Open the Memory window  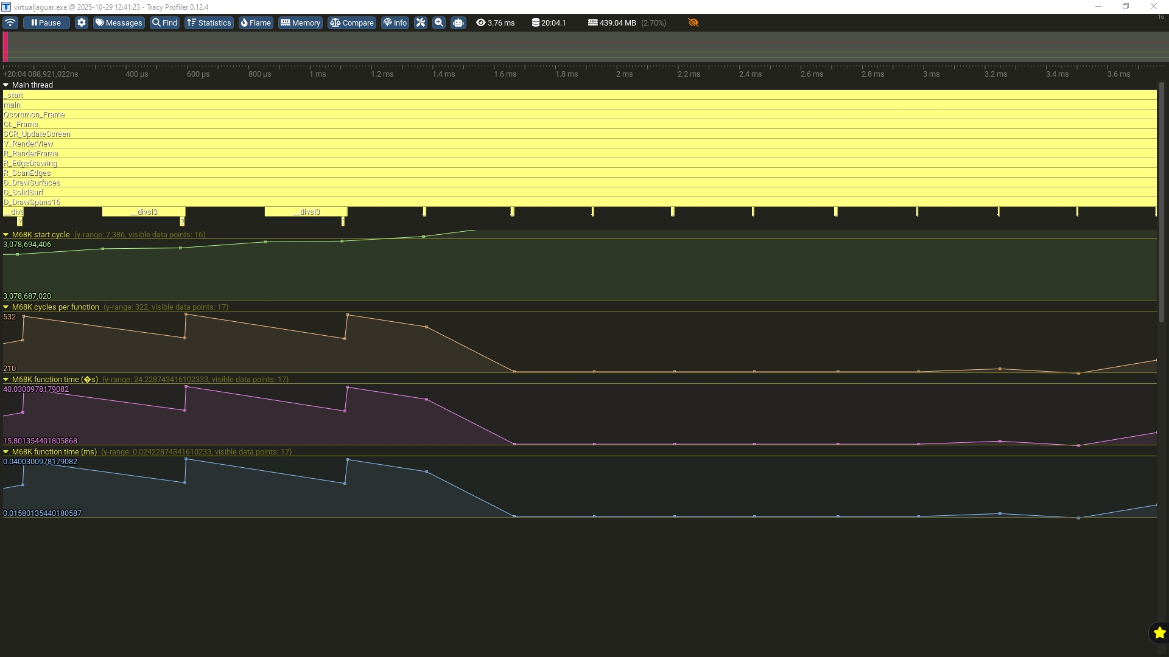[x=300, y=23]
